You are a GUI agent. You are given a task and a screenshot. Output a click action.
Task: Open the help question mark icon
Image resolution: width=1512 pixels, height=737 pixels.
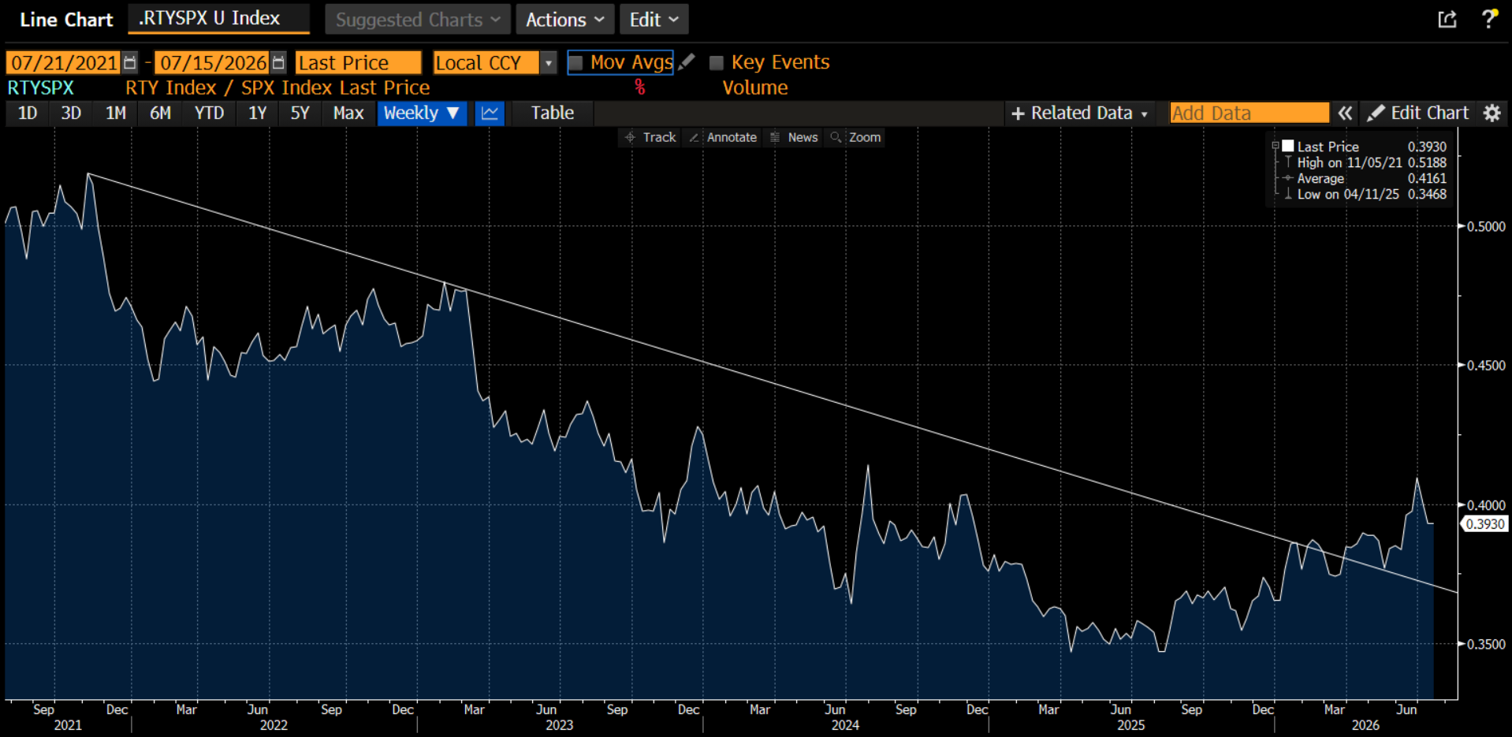click(x=1489, y=18)
